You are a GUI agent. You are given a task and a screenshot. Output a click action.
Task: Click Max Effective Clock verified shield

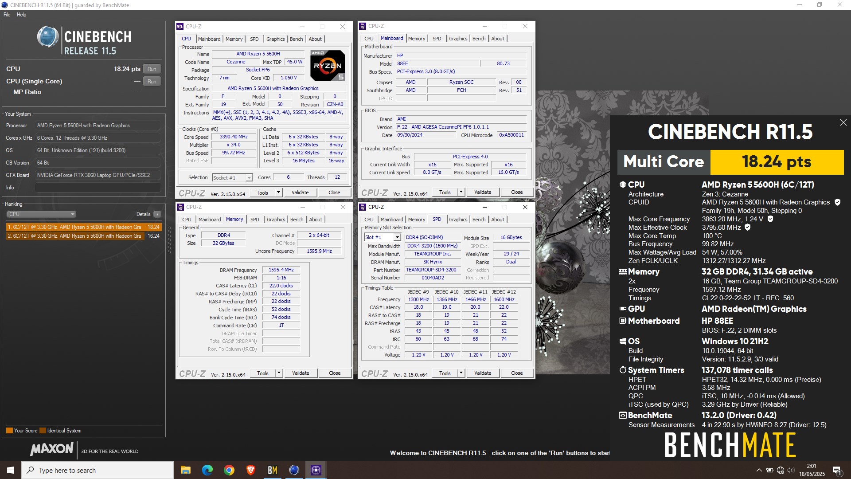click(x=748, y=228)
